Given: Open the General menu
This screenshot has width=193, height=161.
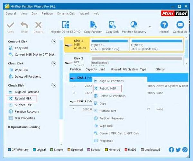Looking at the screenshot, I should point(11,14).
